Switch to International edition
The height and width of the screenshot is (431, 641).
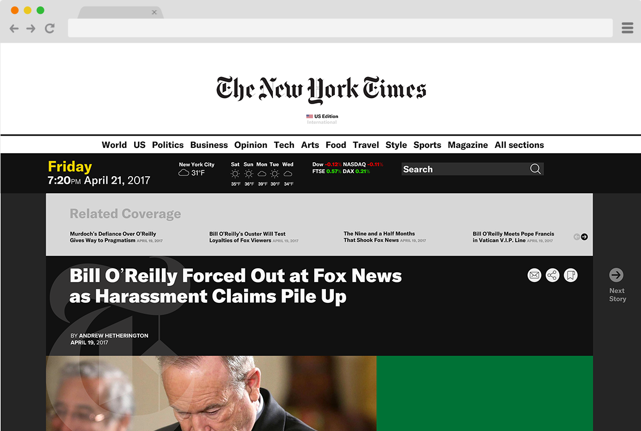coord(322,122)
